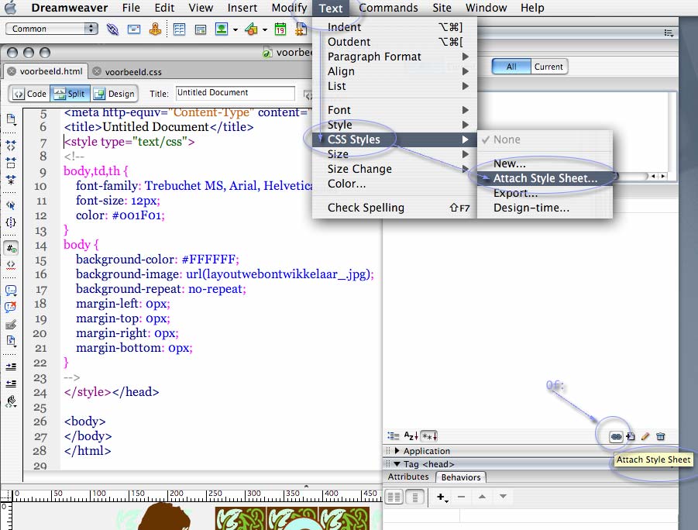Click the Named Anchor icon
This screenshot has width=698, height=530.
155,29
